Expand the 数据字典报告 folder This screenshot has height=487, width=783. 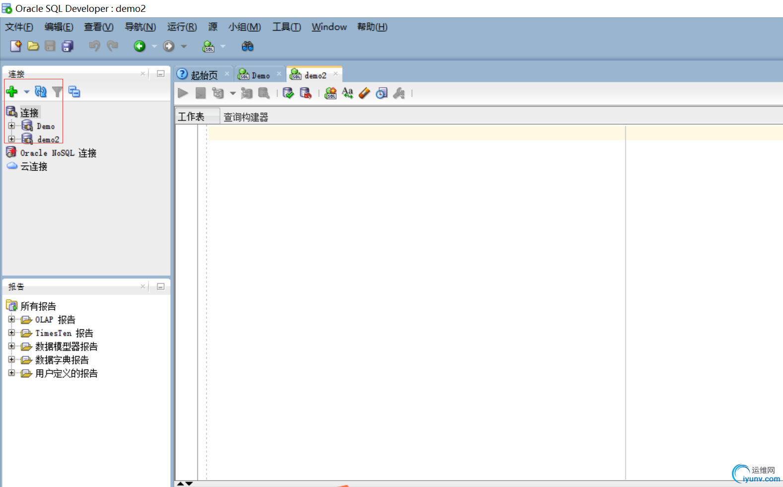pos(11,359)
